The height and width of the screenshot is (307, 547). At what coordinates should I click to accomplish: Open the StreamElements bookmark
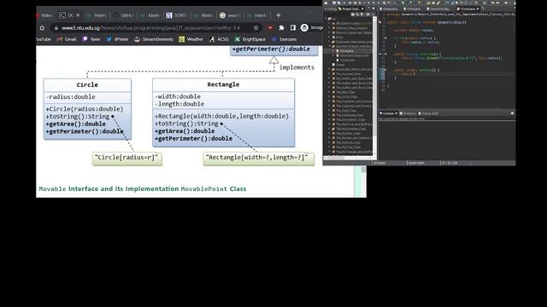click(154, 39)
